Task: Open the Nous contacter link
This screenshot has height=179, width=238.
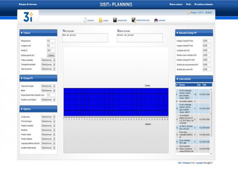Action: [176, 4]
